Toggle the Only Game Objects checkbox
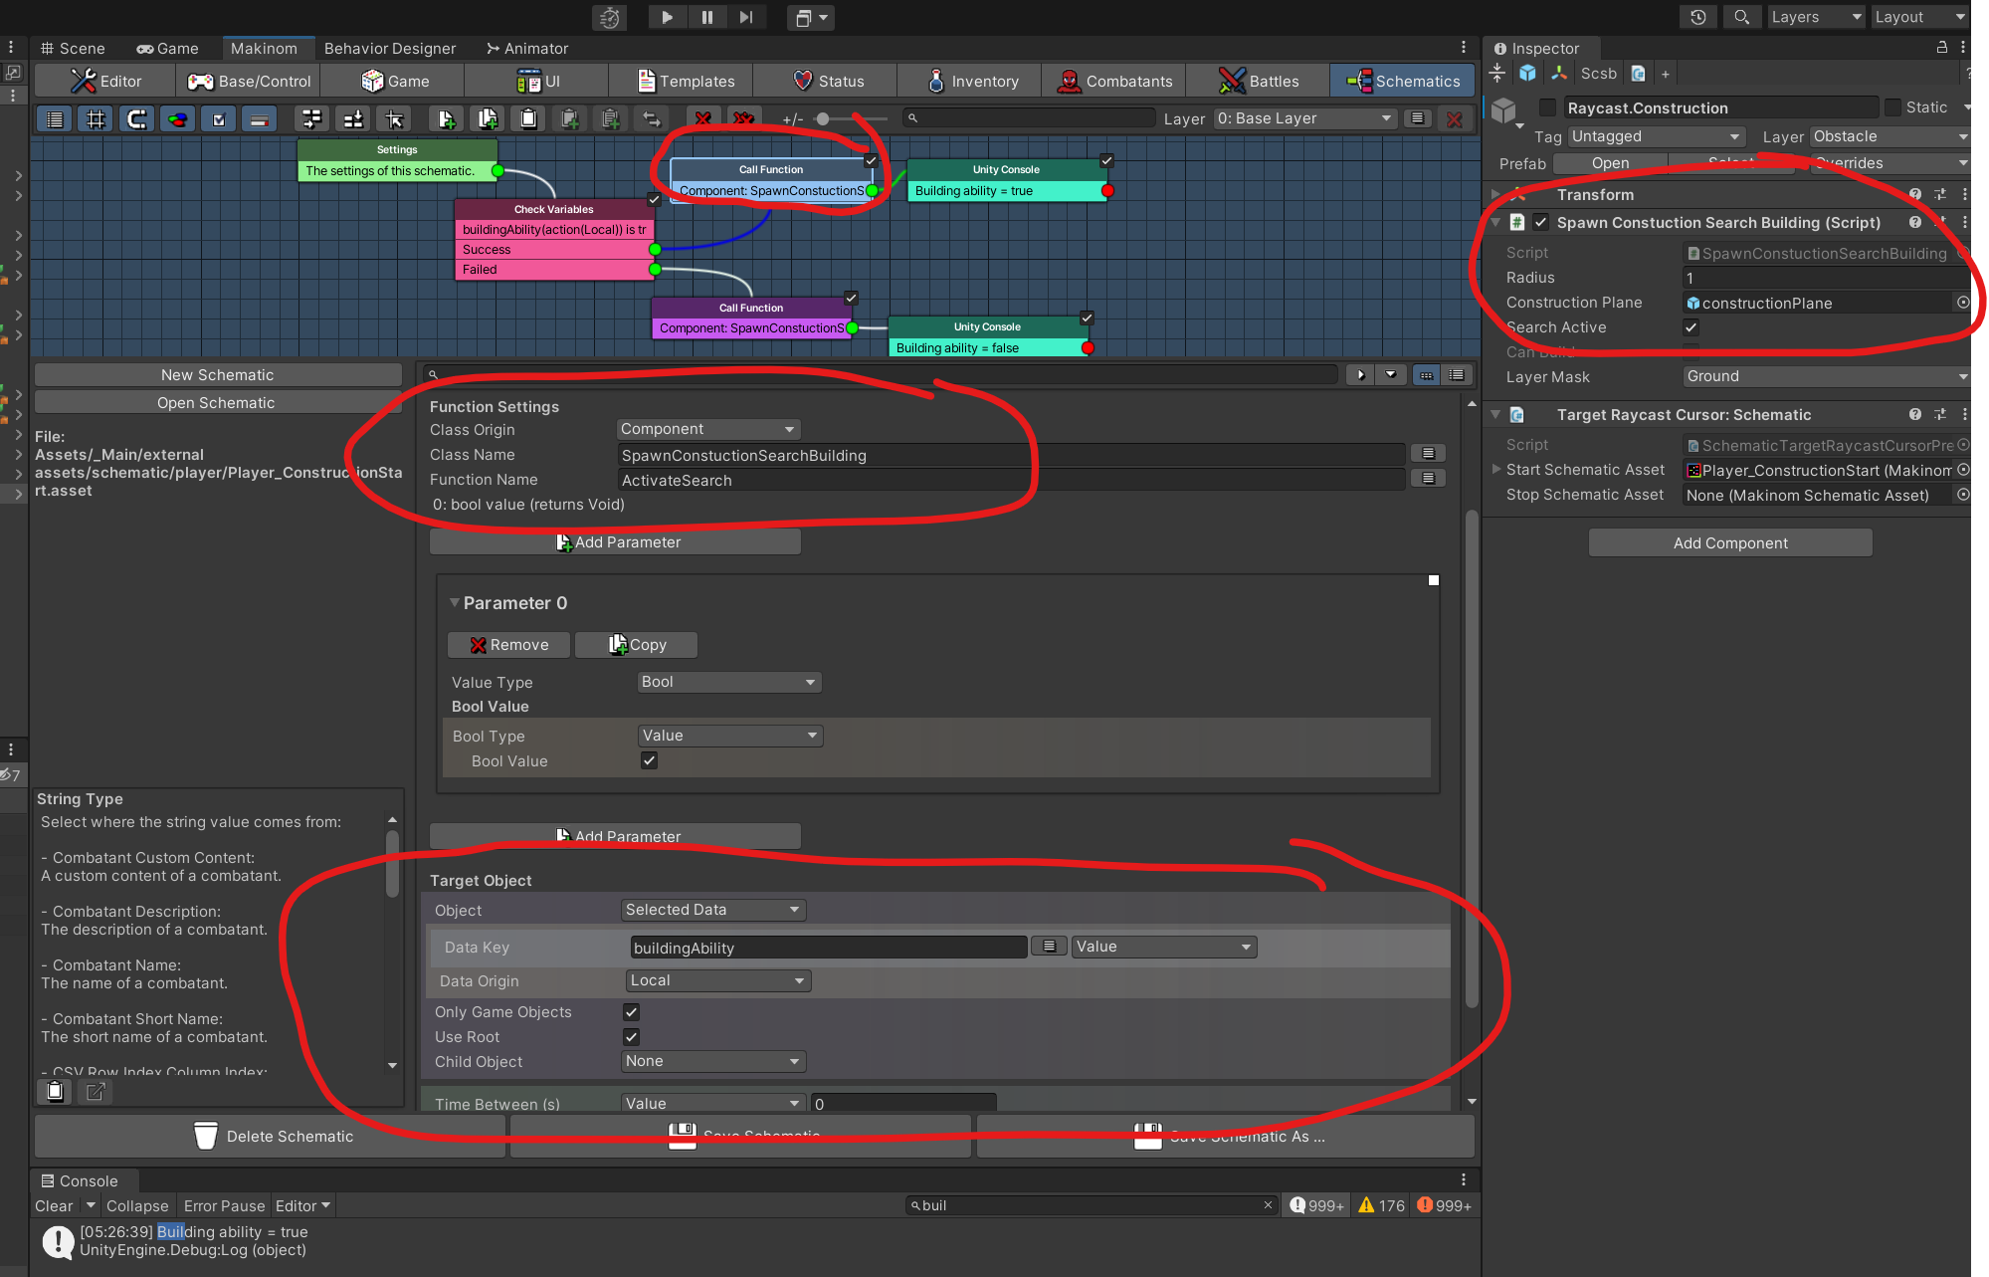 click(x=631, y=1012)
